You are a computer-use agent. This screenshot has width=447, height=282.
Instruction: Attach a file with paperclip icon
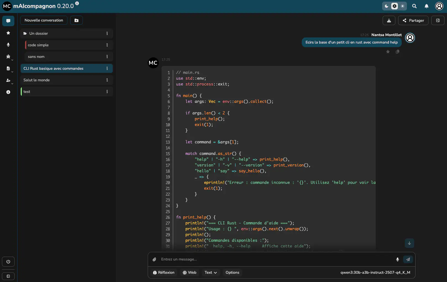click(x=155, y=259)
